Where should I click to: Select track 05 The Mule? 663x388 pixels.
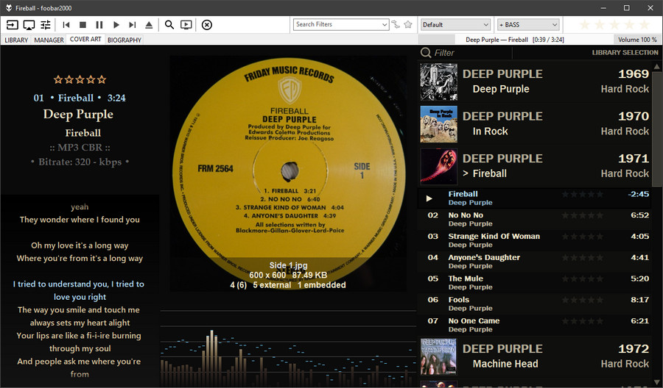click(535, 283)
